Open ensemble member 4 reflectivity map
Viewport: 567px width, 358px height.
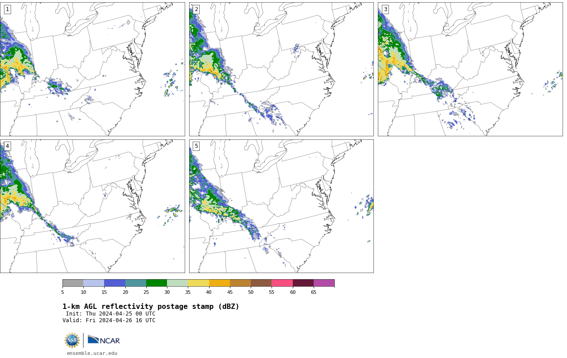pos(92,206)
